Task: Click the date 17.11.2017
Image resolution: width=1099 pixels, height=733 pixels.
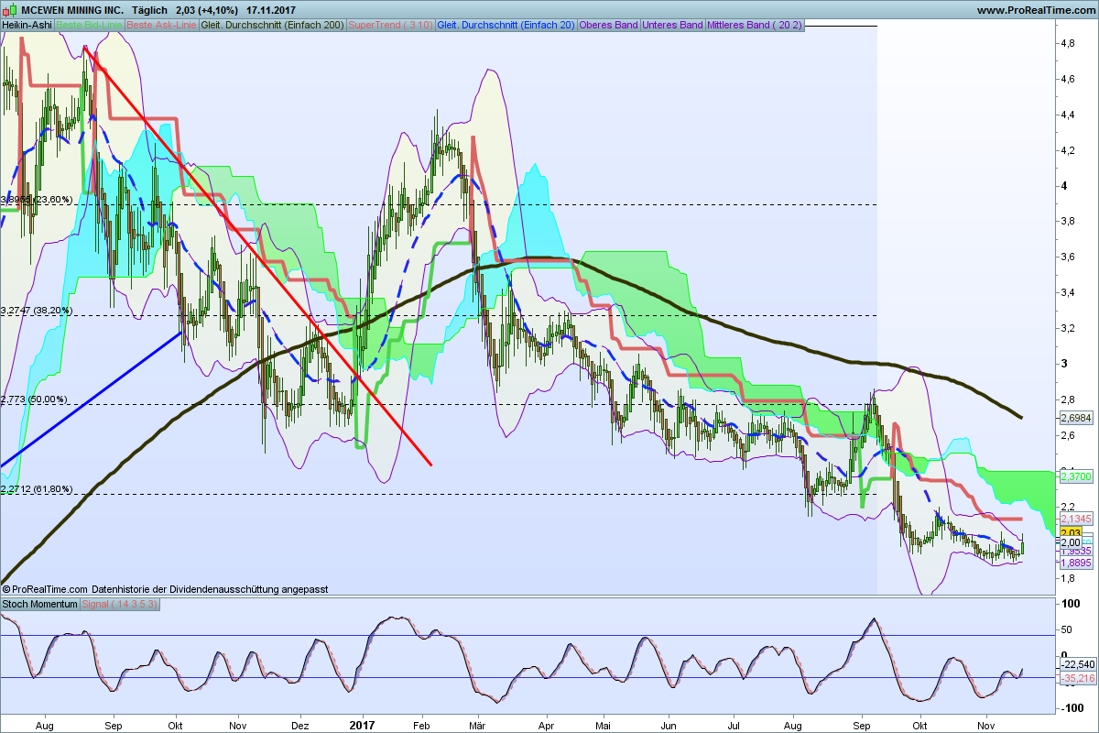Action: 271,10
